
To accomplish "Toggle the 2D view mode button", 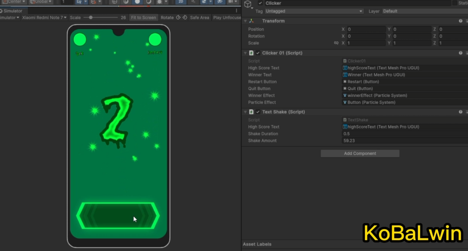I will pos(181,2).
